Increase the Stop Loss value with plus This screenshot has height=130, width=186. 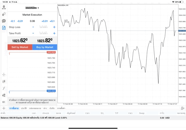click(x=54, y=27)
